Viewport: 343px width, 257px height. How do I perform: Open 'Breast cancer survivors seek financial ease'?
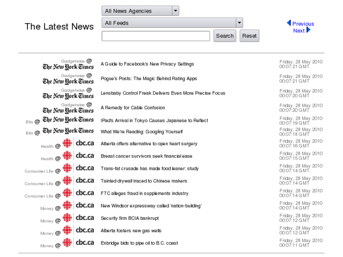[x=146, y=156]
